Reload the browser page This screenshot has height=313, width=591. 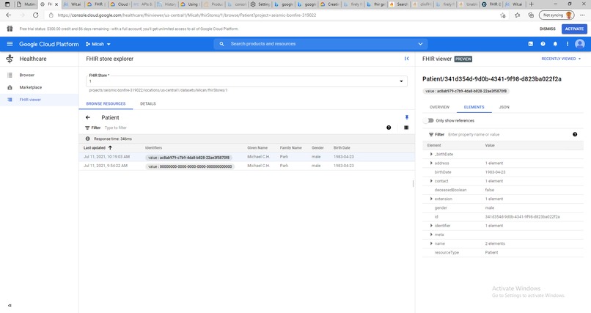(35, 15)
